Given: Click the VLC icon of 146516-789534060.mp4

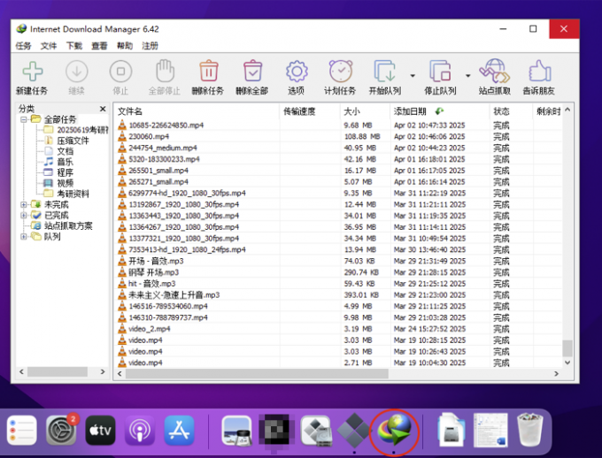Looking at the screenshot, I should (x=121, y=306).
